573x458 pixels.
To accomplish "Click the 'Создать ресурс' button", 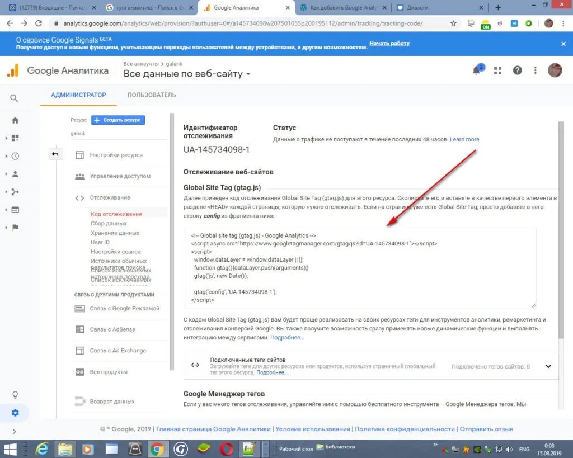I will (118, 120).
